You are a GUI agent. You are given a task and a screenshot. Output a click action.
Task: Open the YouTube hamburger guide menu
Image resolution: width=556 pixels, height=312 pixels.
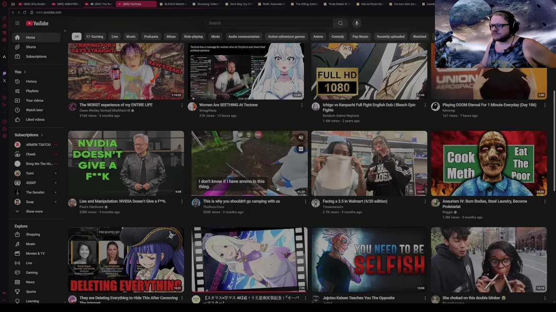click(x=17, y=23)
